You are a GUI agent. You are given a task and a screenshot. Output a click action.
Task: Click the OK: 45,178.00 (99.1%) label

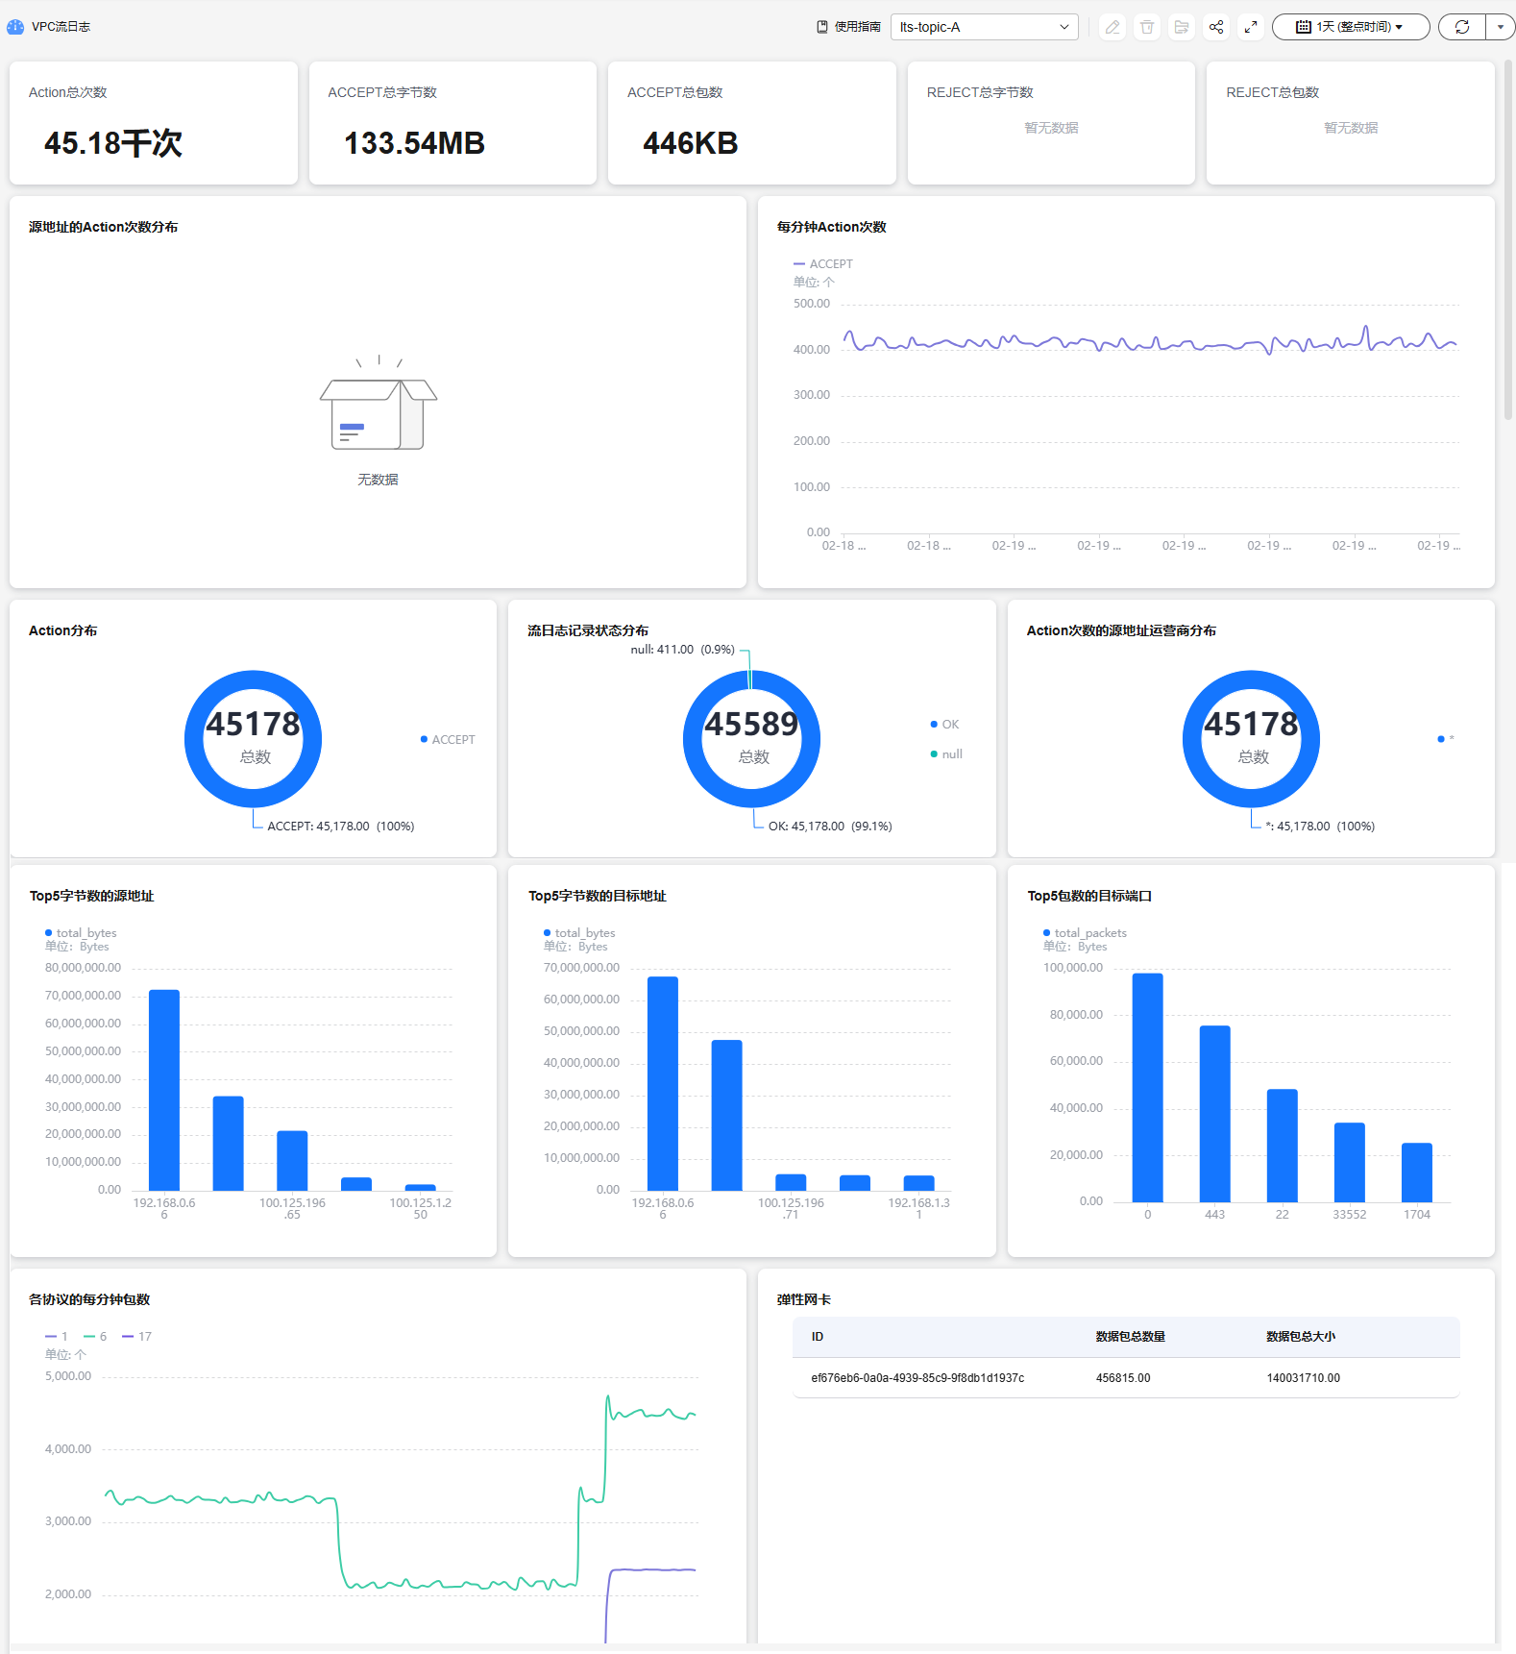(830, 827)
